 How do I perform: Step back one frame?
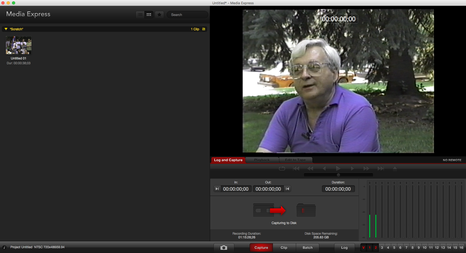(324, 169)
